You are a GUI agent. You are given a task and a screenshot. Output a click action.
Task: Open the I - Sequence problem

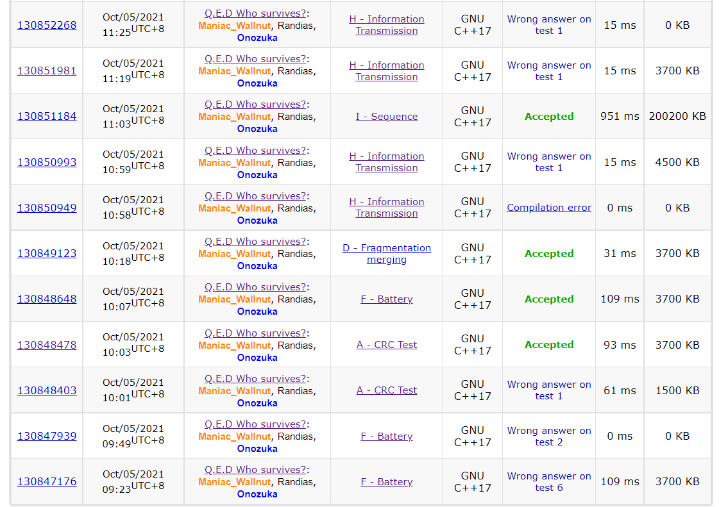click(x=387, y=117)
